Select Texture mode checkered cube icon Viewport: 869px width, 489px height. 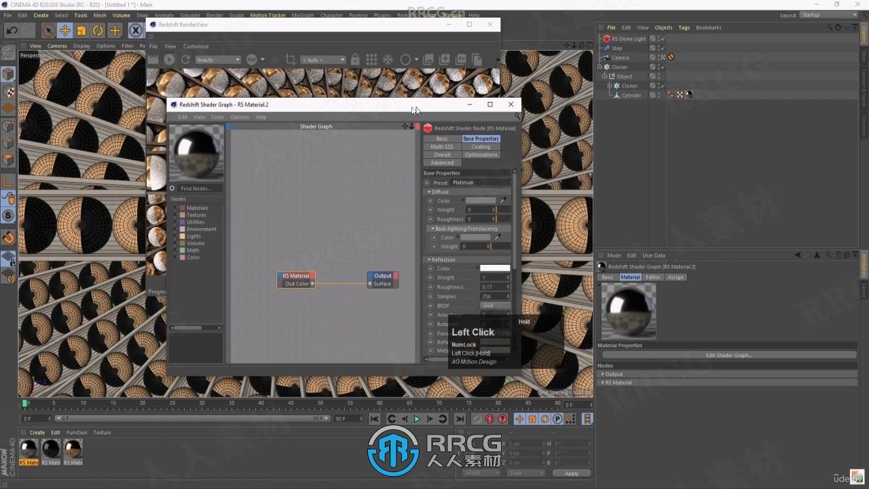click(9, 91)
